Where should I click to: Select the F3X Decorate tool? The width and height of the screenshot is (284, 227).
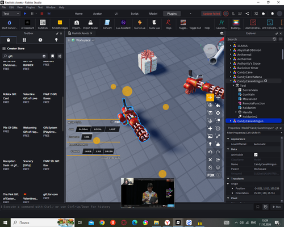pyautogui.click(x=218, y=144)
